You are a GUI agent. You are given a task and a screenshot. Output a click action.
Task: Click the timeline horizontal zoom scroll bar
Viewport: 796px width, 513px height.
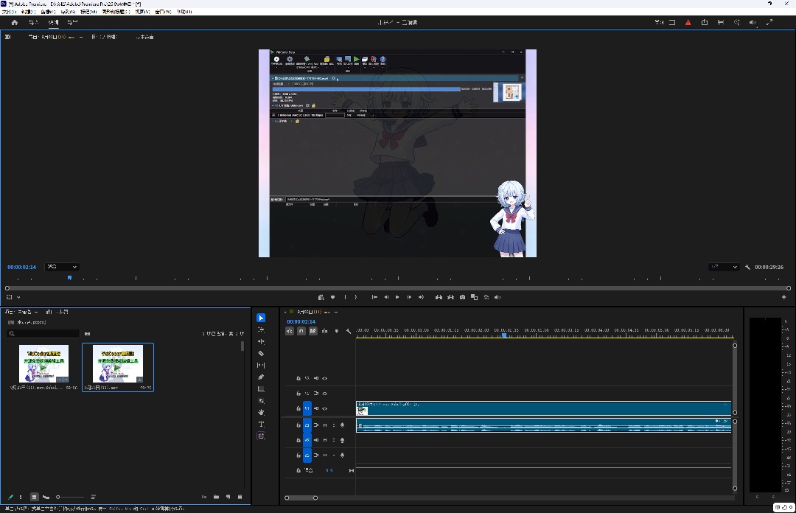coord(301,498)
